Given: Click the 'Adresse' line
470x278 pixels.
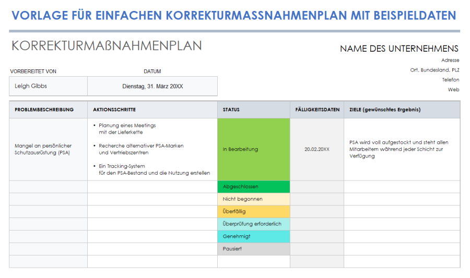Looking at the screenshot, I should [x=450, y=60].
